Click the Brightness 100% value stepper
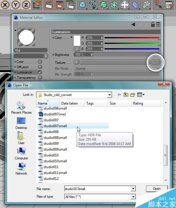176x208 pixels. (x=92, y=54)
